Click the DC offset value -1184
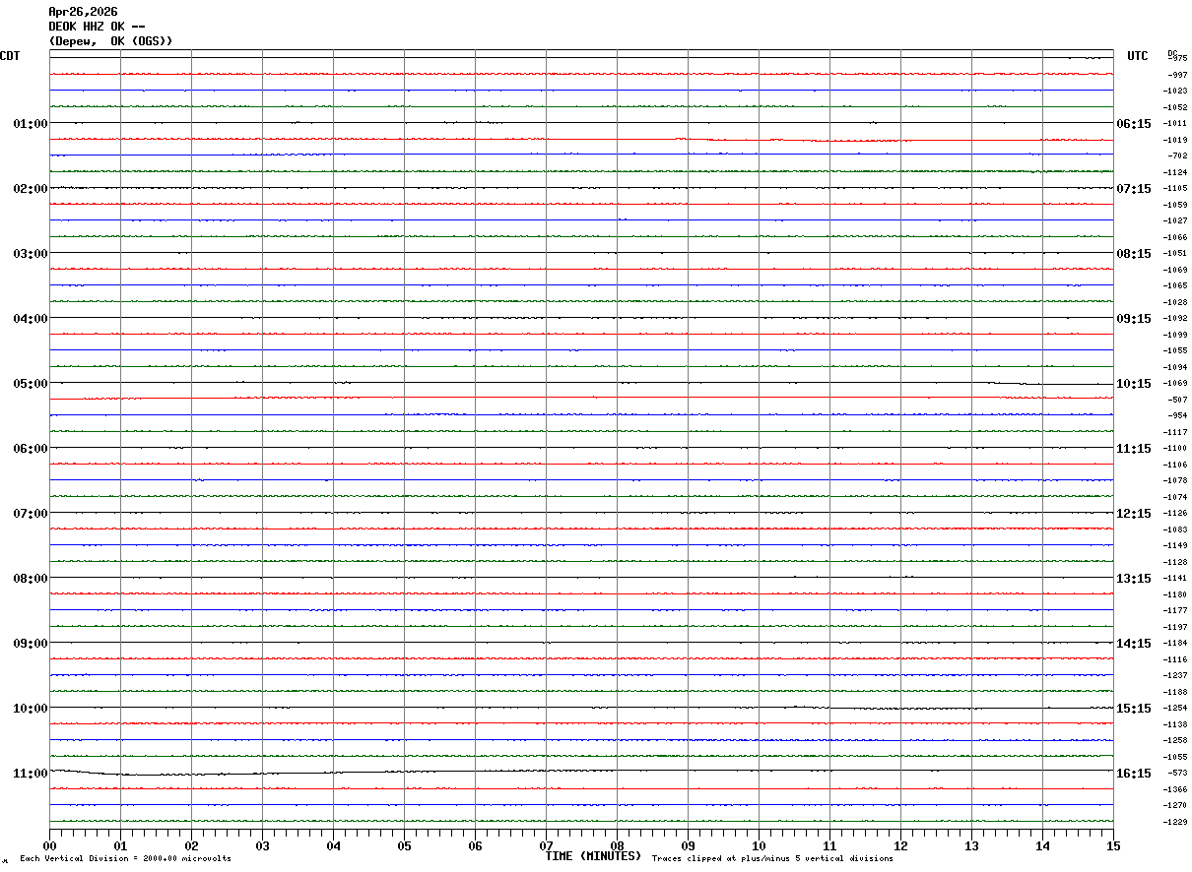This screenshot has width=1192, height=872. [1176, 644]
